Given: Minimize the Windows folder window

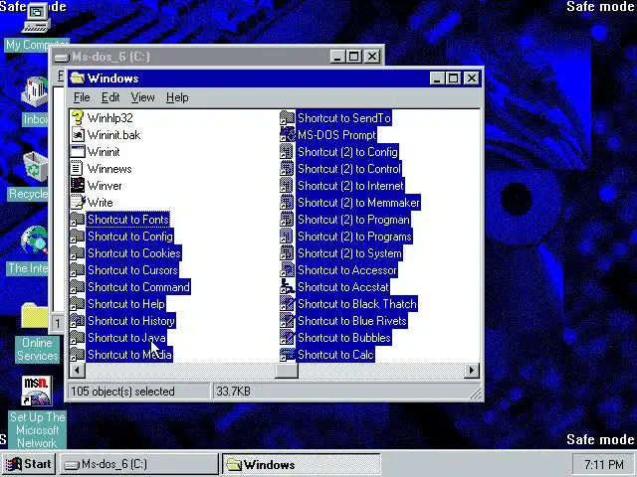Looking at the screenshot, I should (437, 78).
